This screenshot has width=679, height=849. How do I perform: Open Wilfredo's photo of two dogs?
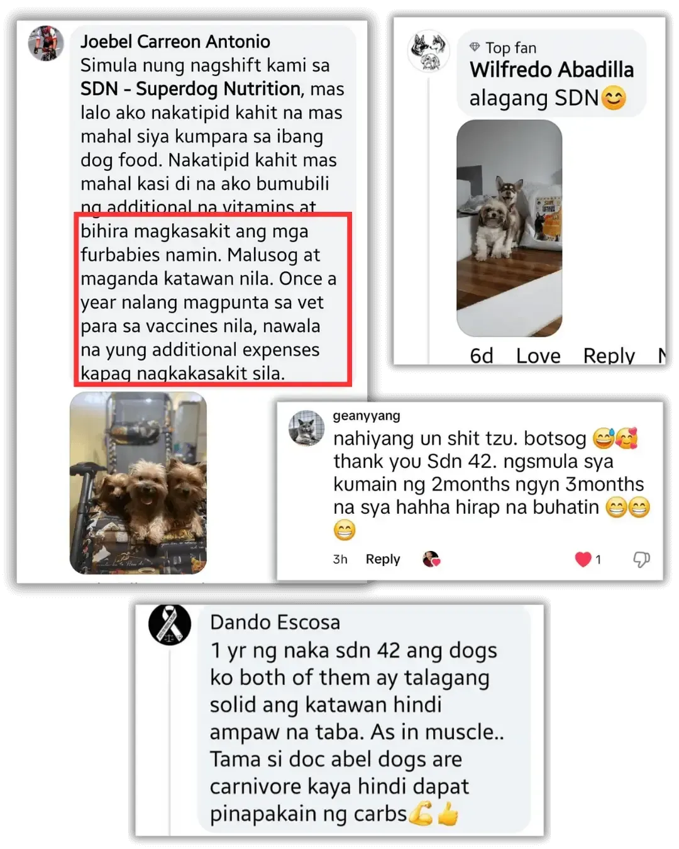tap(509, 228)
